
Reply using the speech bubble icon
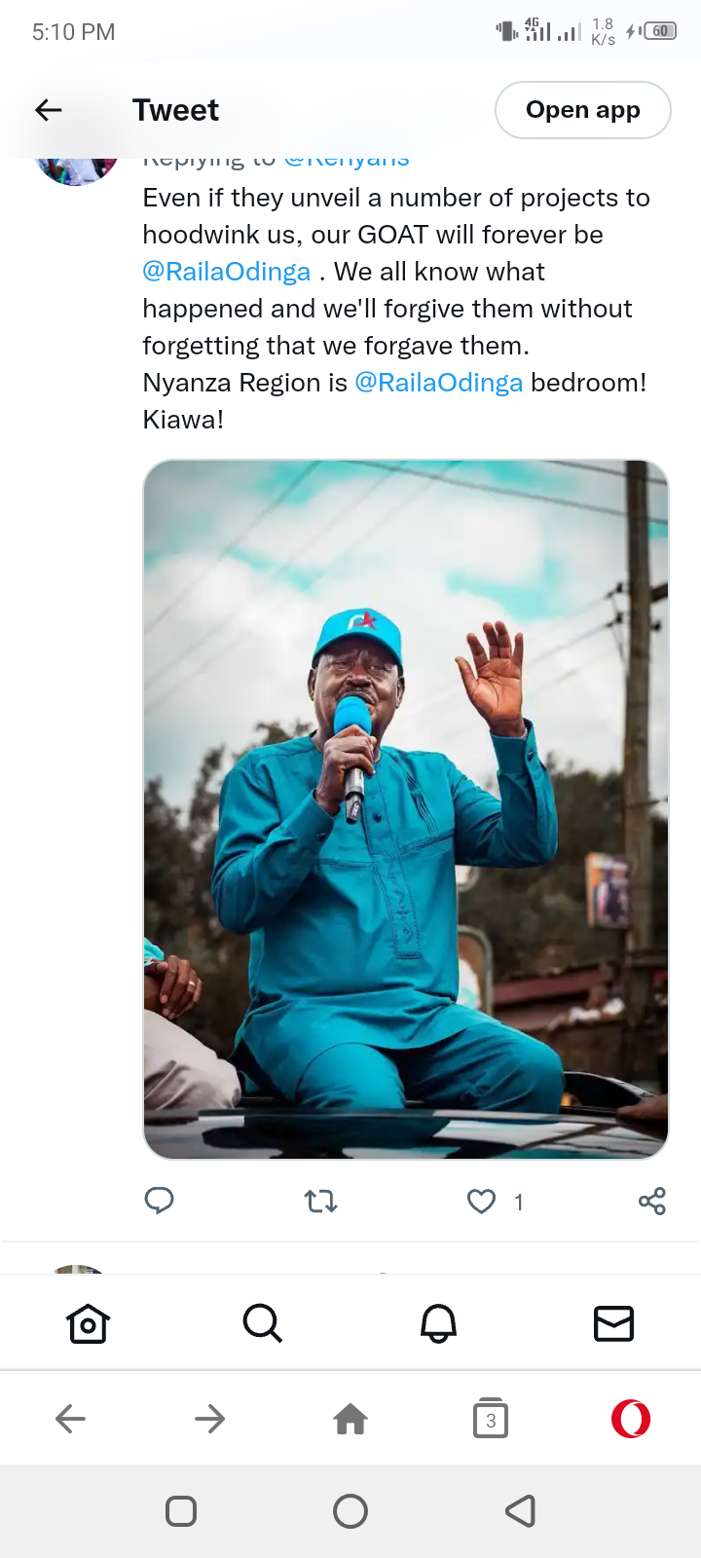(159, 1202)
